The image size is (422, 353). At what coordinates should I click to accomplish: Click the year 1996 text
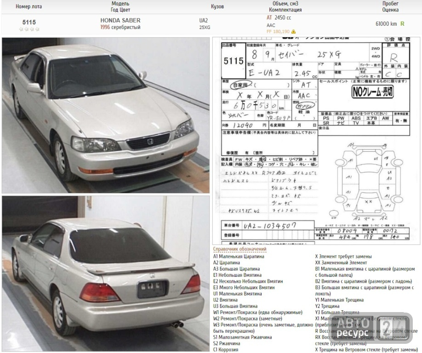point(105,27)
